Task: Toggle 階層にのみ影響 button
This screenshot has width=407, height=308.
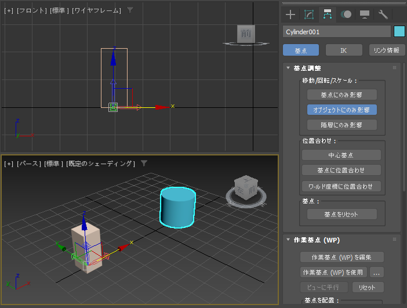Action: [x=342, y=125]
